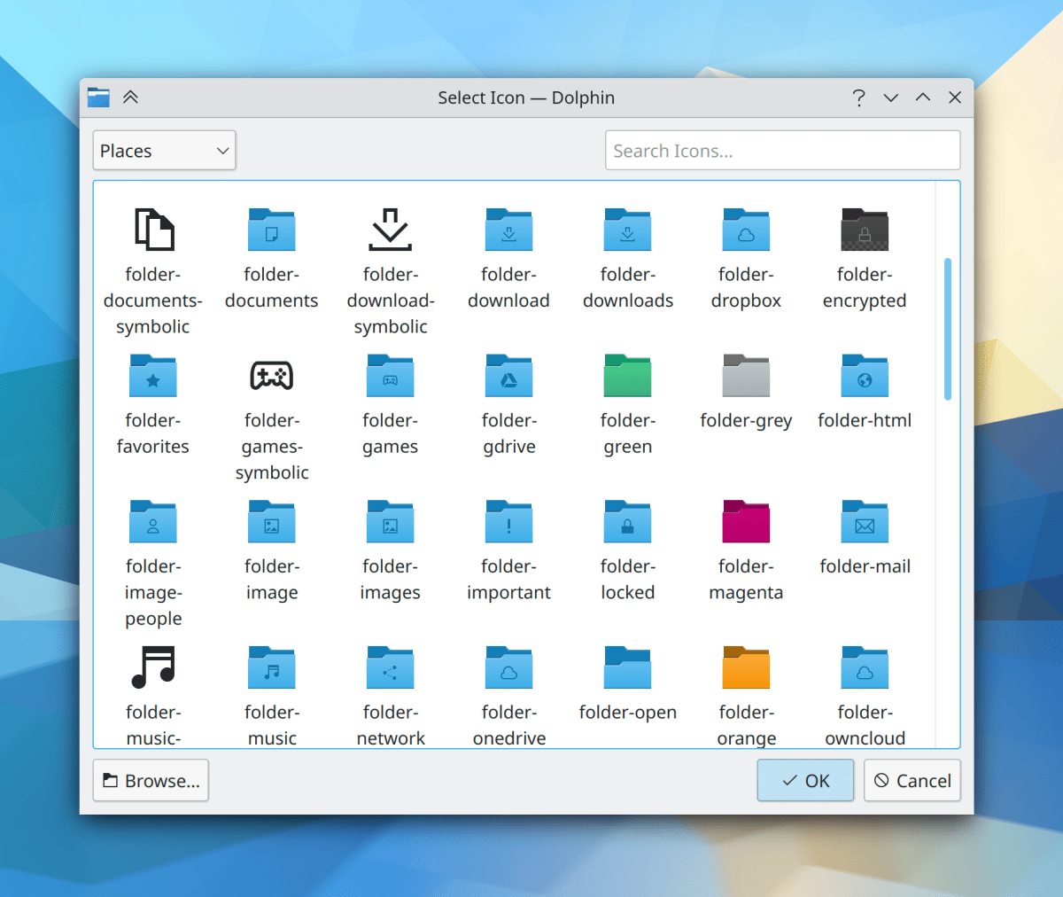Pick the folder-encrypted icon
1063x897 pixels.
865,230
